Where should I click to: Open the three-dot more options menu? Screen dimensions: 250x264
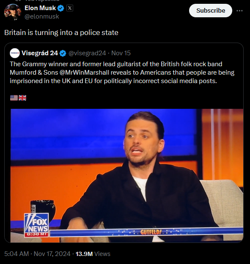point(239,11)
